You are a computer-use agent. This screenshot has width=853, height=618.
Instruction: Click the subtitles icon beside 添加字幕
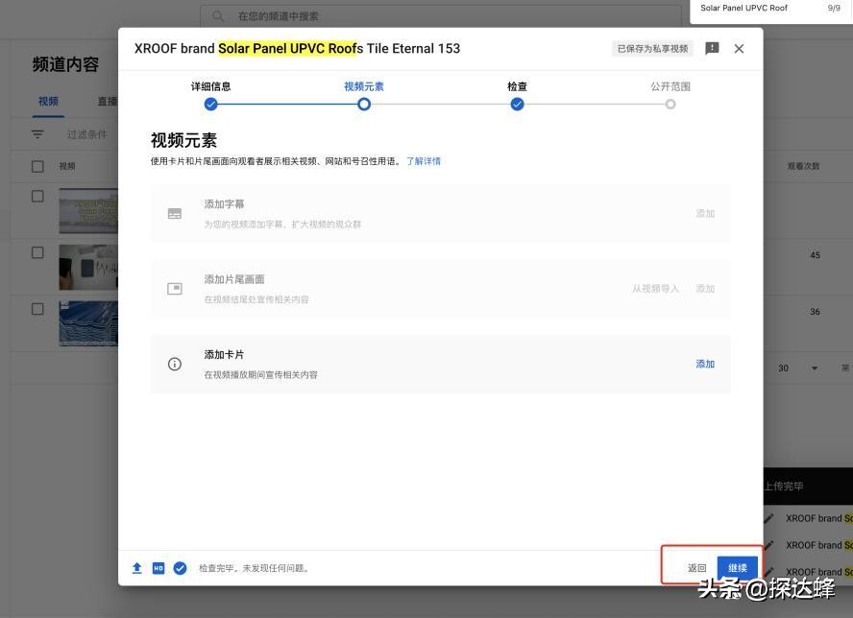[174, 212]
